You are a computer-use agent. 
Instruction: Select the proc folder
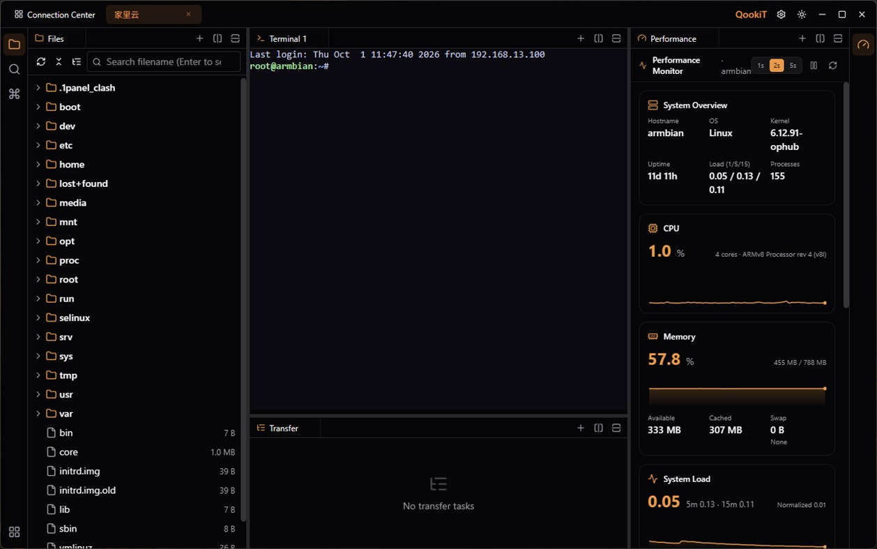(136, 260)
